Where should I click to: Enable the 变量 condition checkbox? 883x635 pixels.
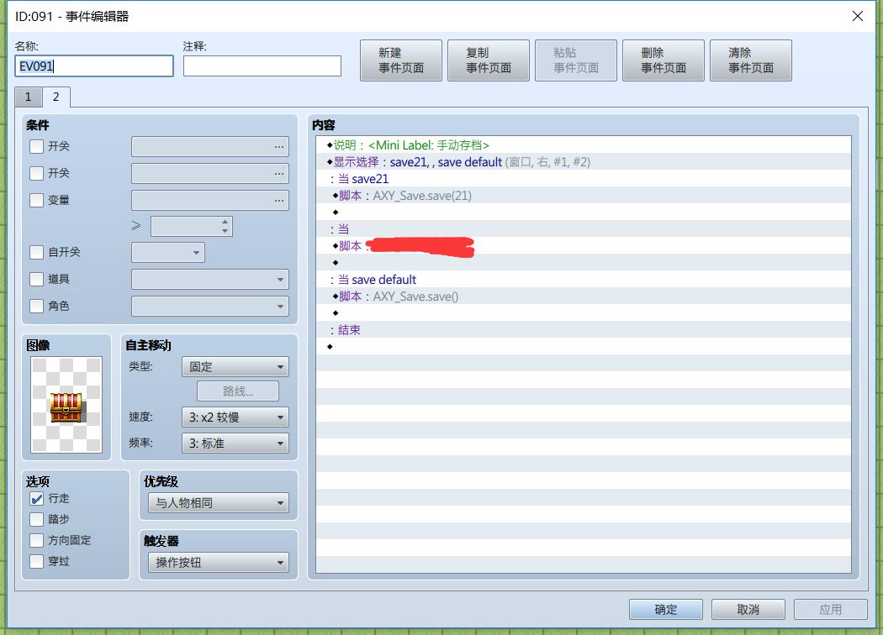tap(37, 200)
